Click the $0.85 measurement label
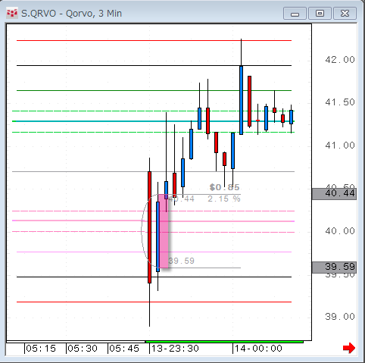 coord(224,187)
